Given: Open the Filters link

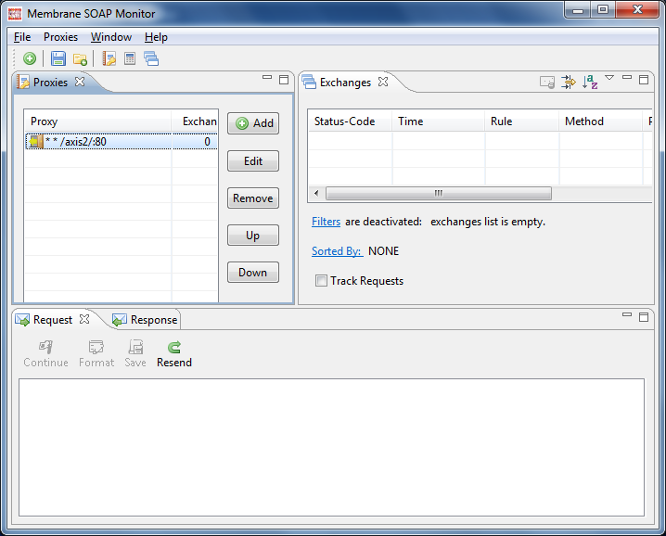Looking at the screenshot, I should [x=326, y=222].
